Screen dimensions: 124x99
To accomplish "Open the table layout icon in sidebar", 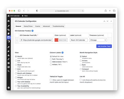I will pyautogui.click(x=9, y=67).
